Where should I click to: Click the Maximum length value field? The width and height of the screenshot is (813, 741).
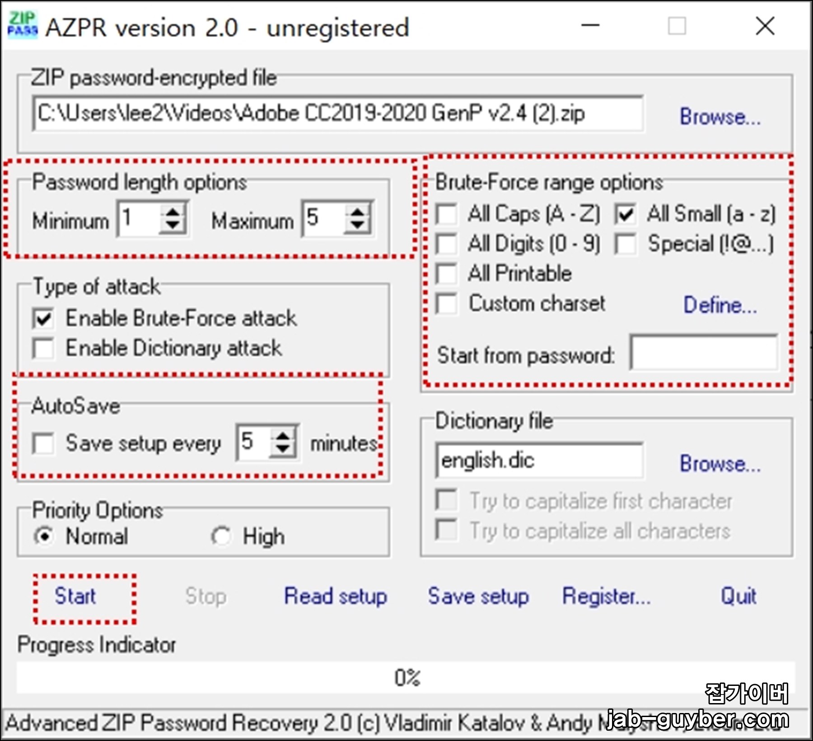323,219
